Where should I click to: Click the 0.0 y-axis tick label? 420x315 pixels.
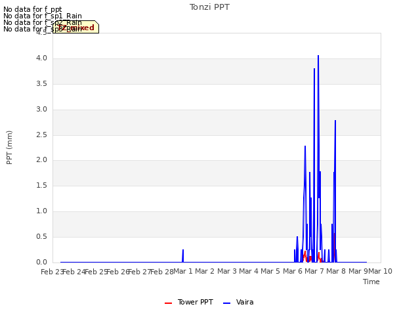tap(42, 262)
